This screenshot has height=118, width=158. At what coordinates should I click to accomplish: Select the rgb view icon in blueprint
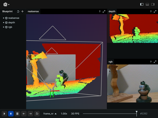[x=6, y=27]
